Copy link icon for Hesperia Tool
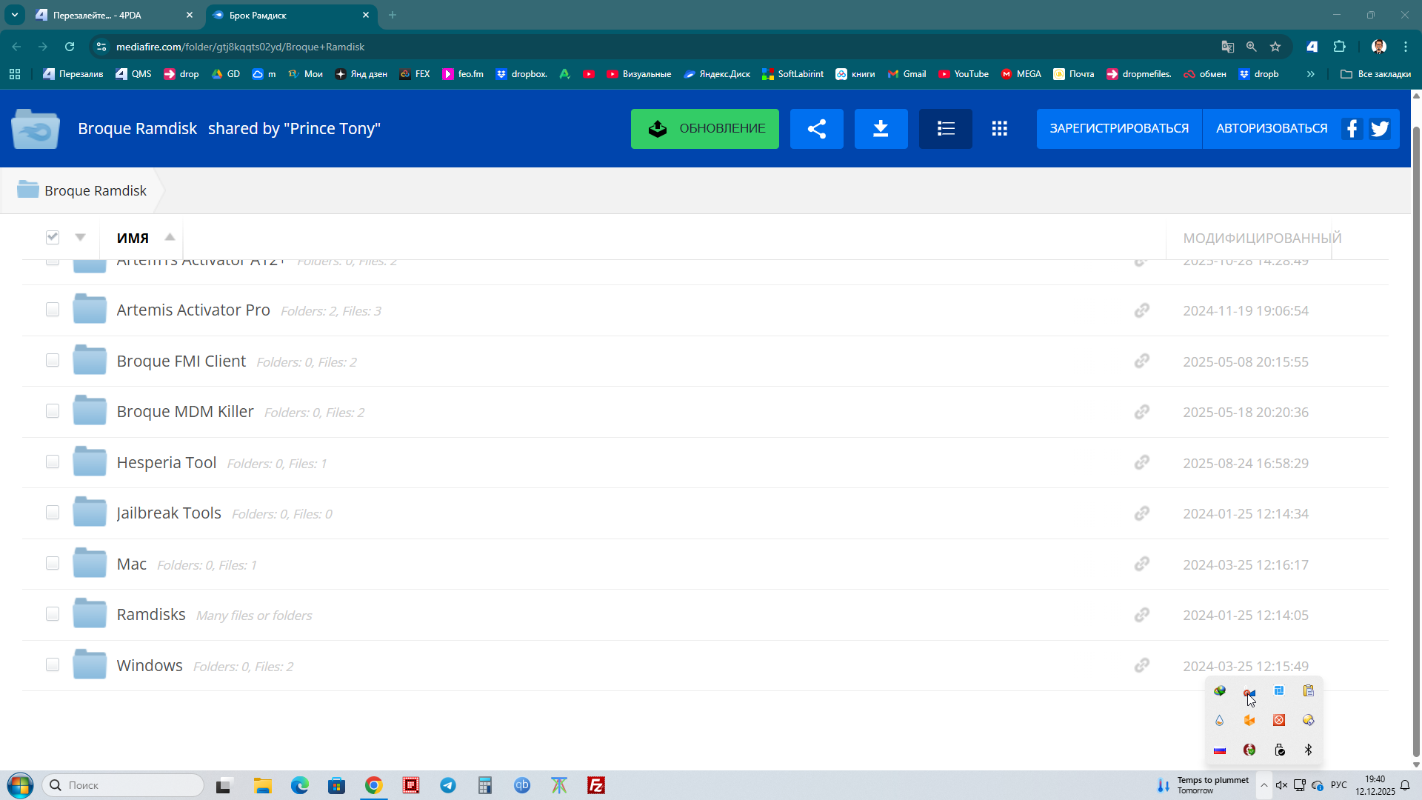Screen dimensions: 1422x800 click(1141, 463)
